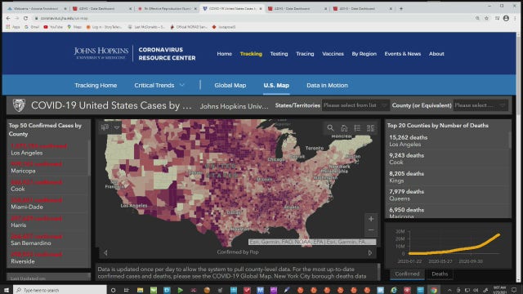The image size is (523, 294).
Task: Click the left county list scrollbar
Action: [x=89, y=157]
